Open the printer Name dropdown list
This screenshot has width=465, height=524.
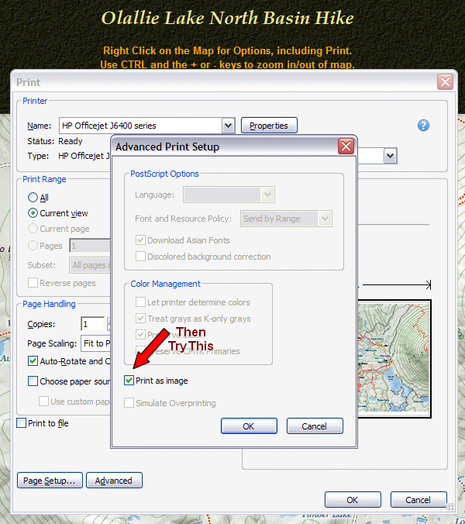pos(228,126)
